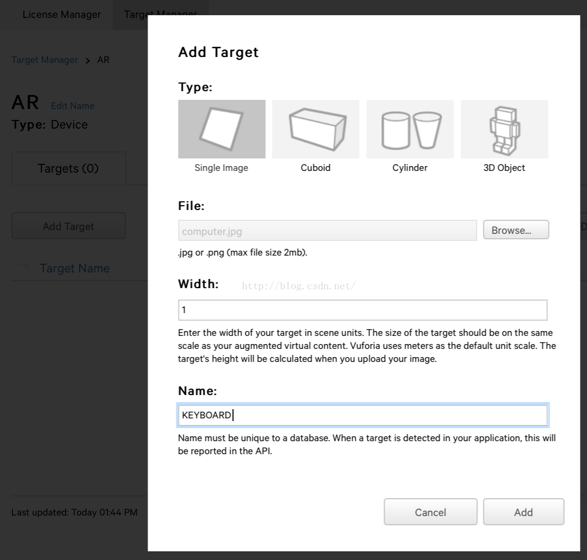Select the 3D Object target type
This screenshot has width=587, height=560.
504,129
